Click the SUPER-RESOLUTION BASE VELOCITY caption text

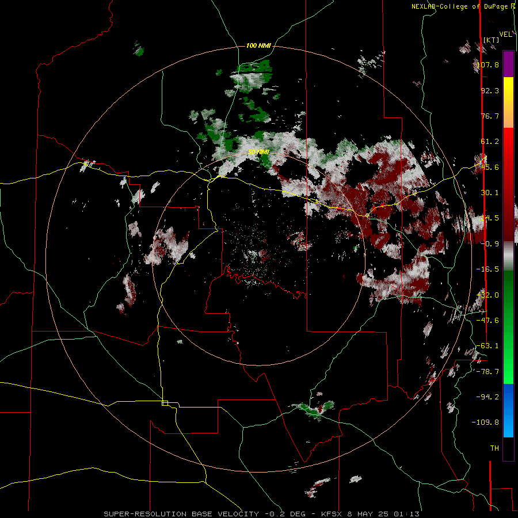click(181, 514)
